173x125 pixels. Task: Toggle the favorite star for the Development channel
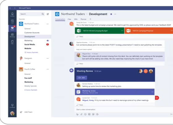(x=111, y=14)
